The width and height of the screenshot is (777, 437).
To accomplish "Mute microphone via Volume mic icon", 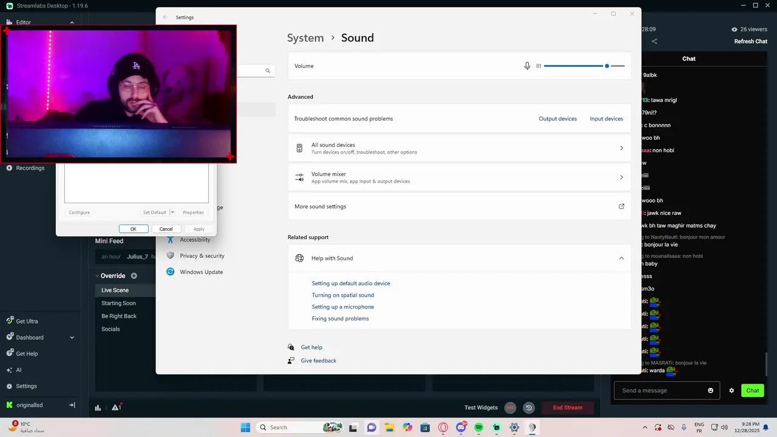I will pyautogui.click(x=527, y=66).
